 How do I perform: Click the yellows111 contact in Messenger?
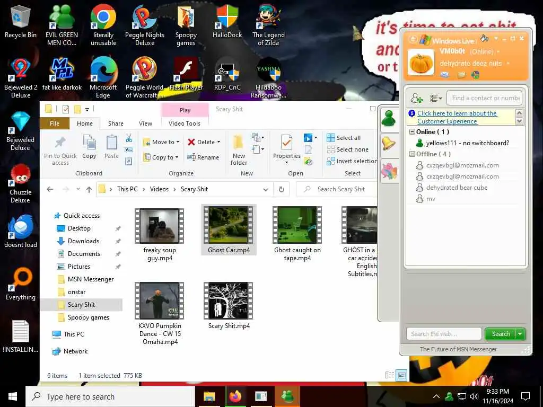[x=467, y=143]
